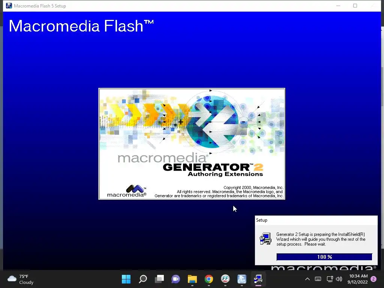Click the 'Authoring Extensions' text
The image size is (384, 288).
(x=225, y=174)
